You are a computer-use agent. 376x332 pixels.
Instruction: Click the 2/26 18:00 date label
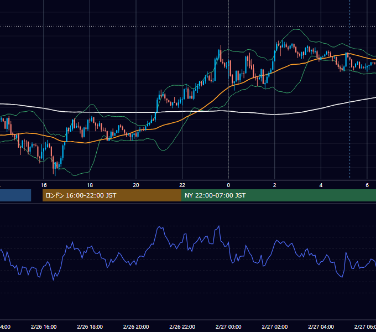point(90,326)
